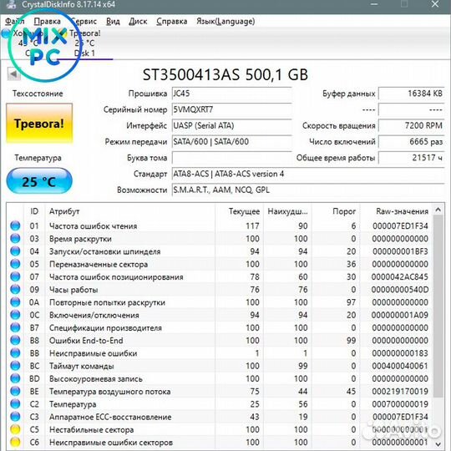Screen dimensions: 451x451
Task: Click the power-on count 6665 раз
Action: pos(411,142)
